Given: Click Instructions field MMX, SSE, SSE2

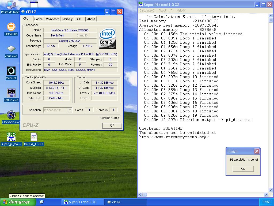Looking at the screenshot, I should 80,70.
